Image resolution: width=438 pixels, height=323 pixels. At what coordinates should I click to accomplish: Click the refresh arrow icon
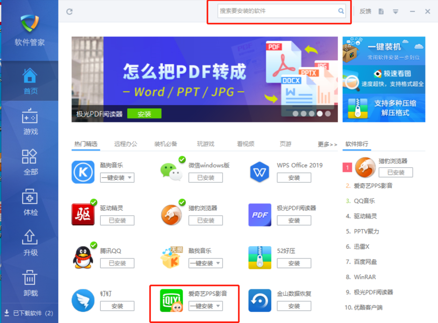click(69, 11)
